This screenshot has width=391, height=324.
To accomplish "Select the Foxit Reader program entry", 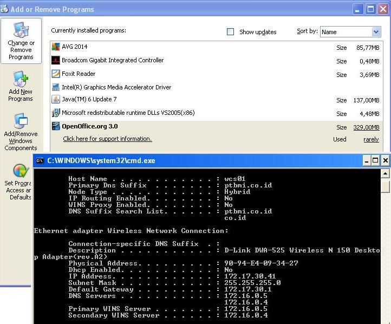I will [x=79, y=74].
